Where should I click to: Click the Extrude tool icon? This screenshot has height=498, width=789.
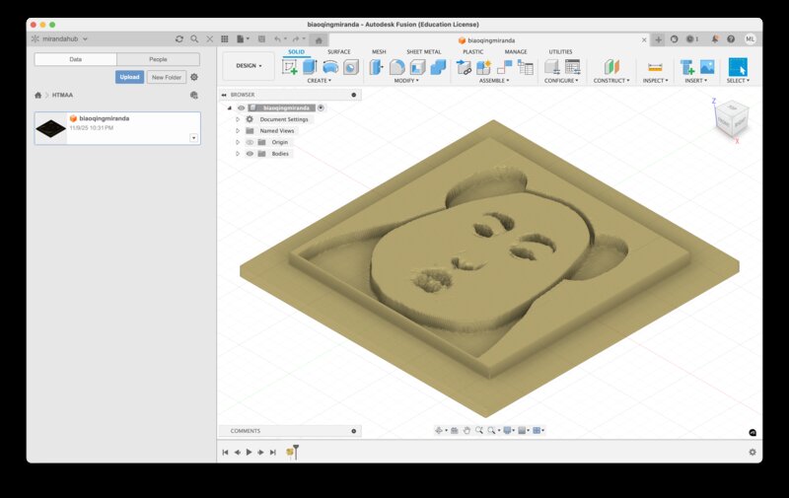coord(310,67)
